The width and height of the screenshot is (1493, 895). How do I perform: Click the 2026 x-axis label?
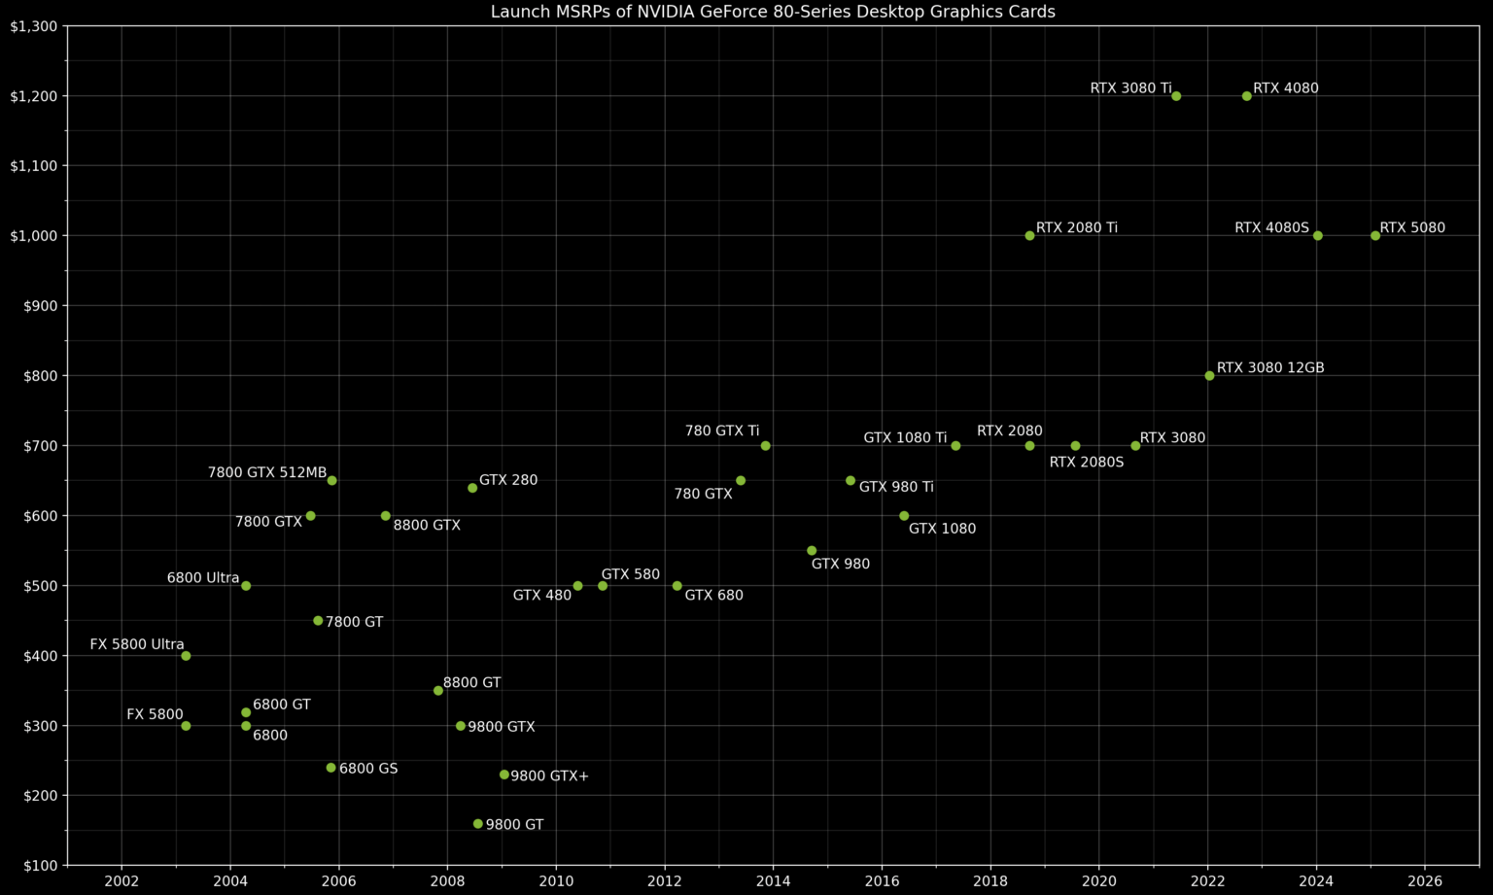point(1425,882)
